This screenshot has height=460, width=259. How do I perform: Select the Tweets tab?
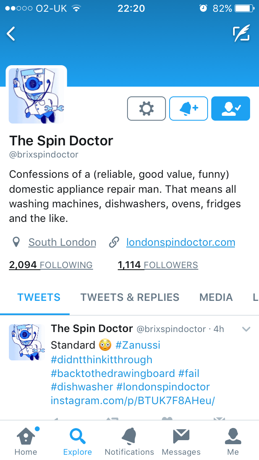(x=39, y=297)
